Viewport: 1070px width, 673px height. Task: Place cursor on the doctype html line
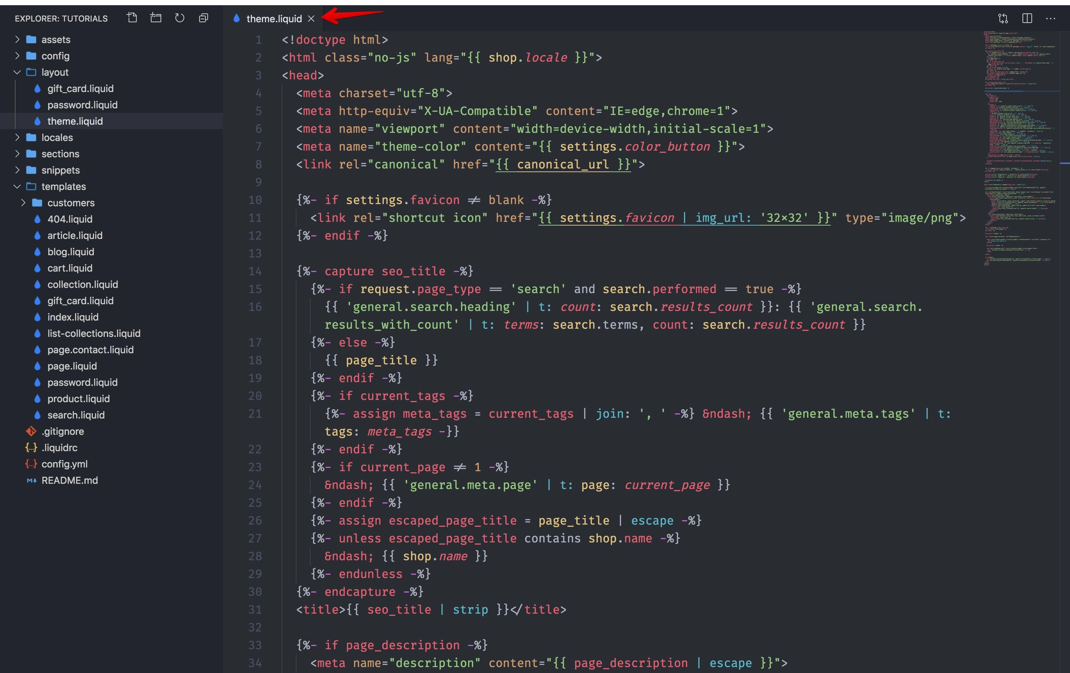335,40
